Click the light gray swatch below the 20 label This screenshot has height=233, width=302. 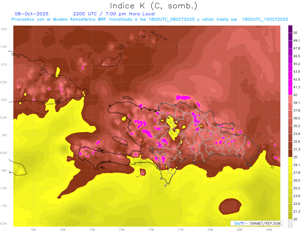290,223
